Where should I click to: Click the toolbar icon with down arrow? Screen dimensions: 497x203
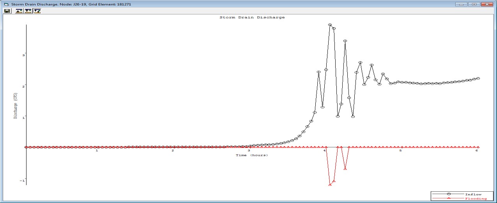19,11
